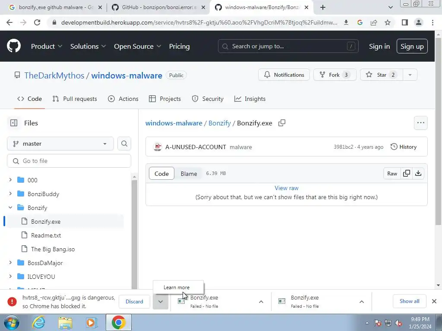Click Sign in
The height and width of the screenshot is (331, 442).
click(379, 47)
